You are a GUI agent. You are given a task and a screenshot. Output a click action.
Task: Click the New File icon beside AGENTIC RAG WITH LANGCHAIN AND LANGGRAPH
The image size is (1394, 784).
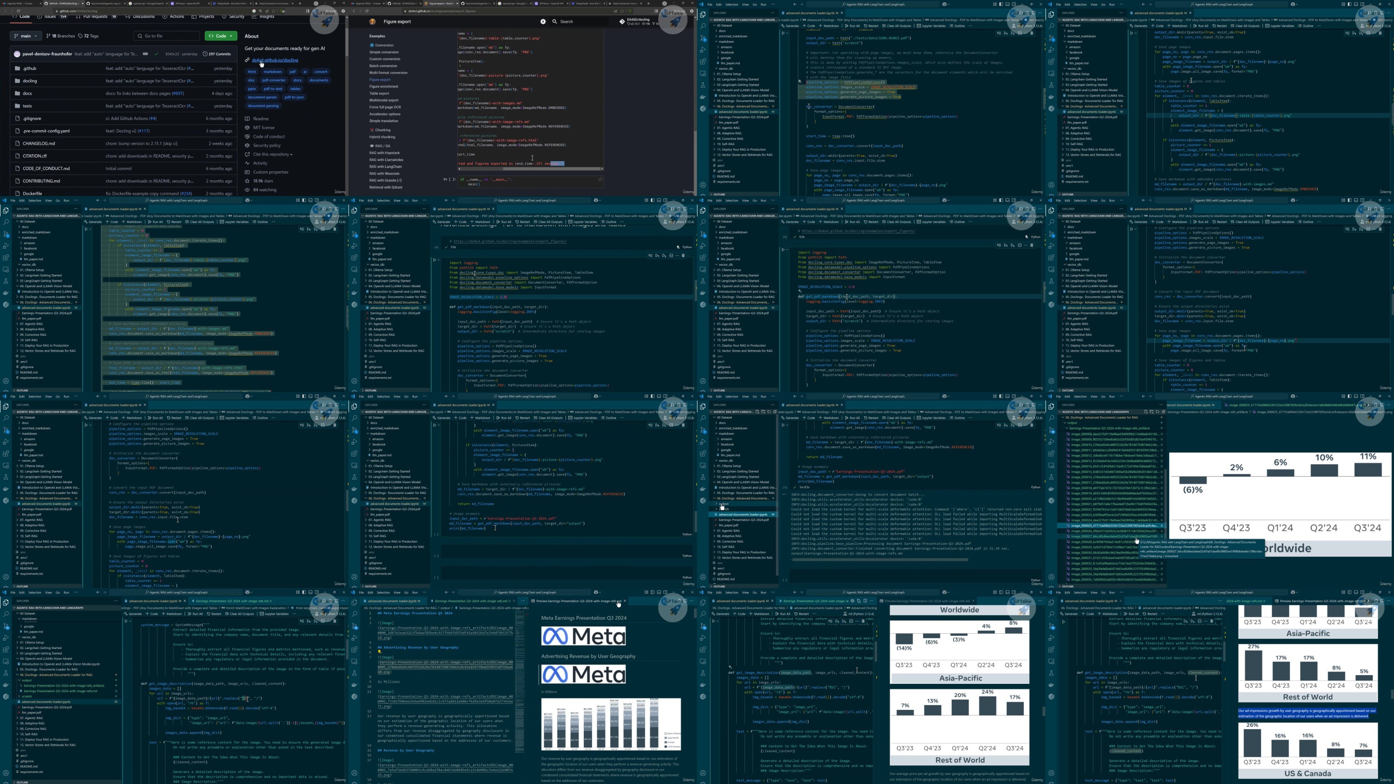[x=1146, y=412]
